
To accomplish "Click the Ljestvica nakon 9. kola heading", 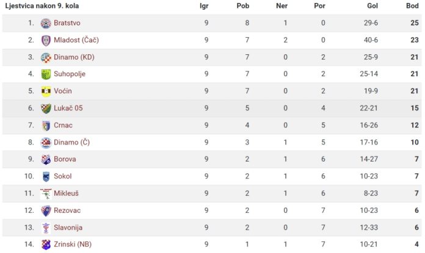I will pyautogui.click(x=42, y=5).
